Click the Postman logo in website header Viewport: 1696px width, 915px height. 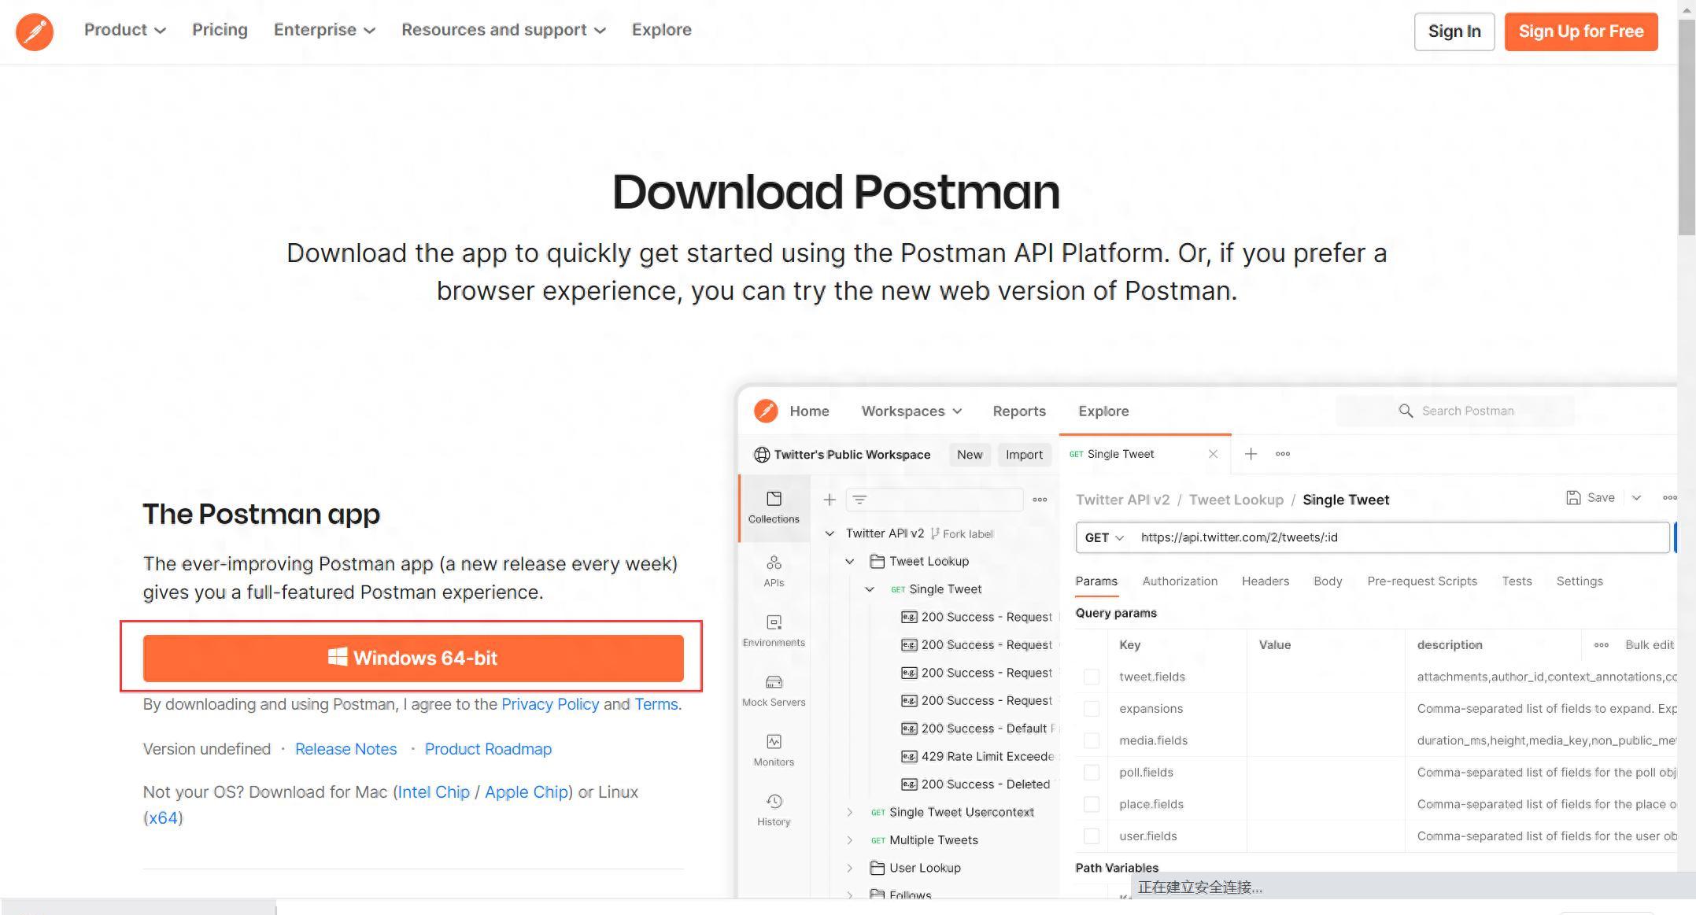click(35, 31)
